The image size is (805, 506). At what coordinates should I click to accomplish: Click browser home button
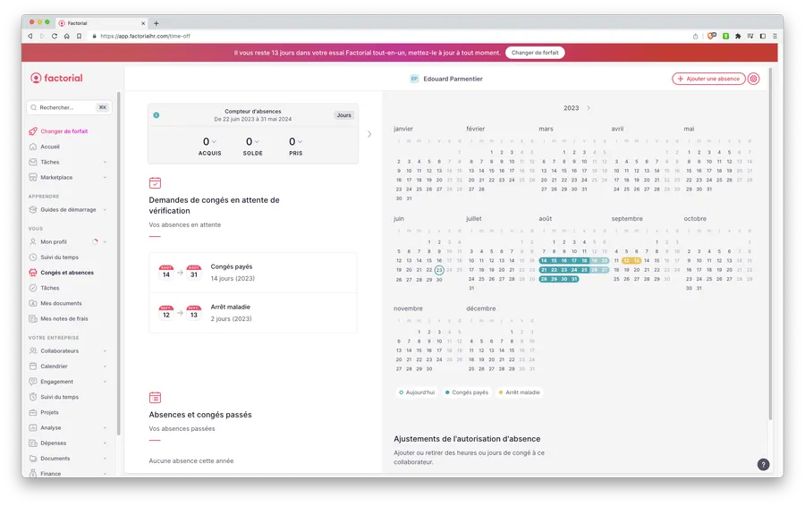click(x=67, y=36)
